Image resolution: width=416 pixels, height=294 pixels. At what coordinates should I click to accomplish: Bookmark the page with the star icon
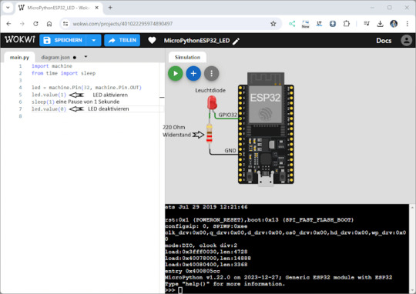coord(273,24)
